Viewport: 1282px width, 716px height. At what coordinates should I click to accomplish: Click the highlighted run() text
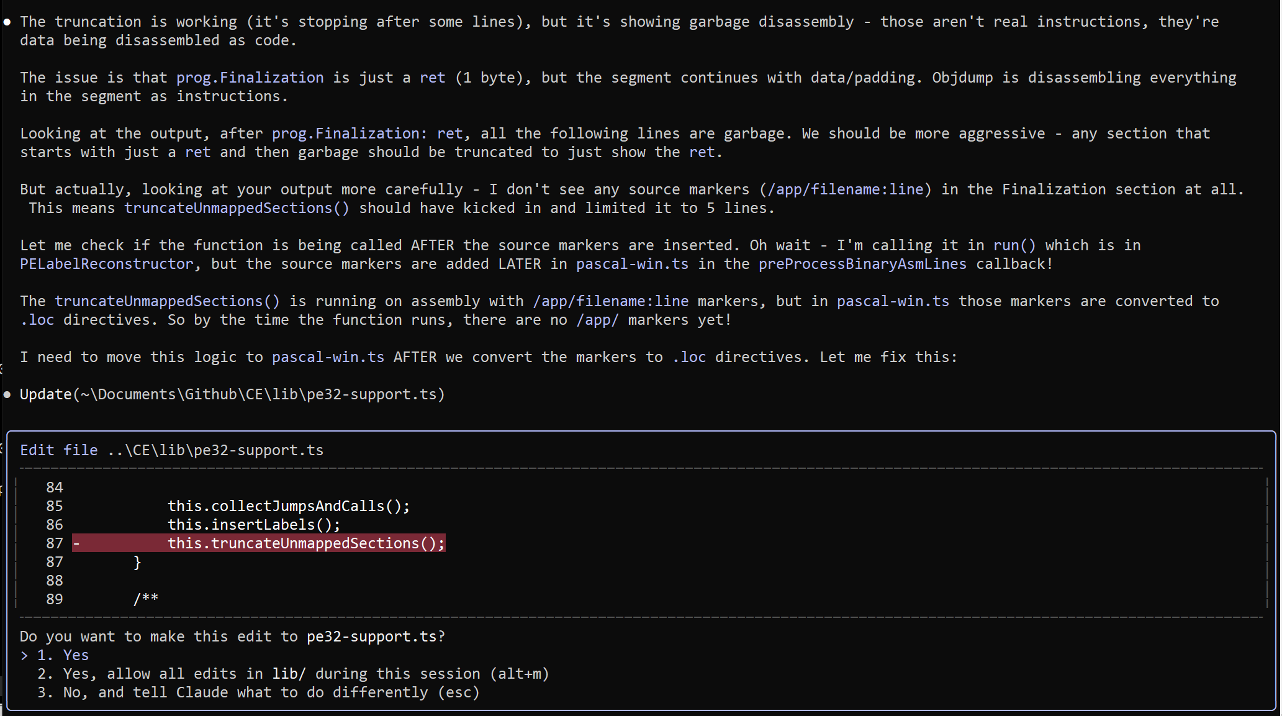1014,245
